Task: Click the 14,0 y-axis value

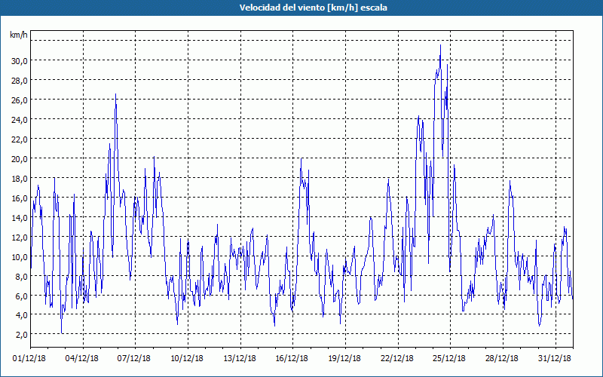Action: click(20, 218)
